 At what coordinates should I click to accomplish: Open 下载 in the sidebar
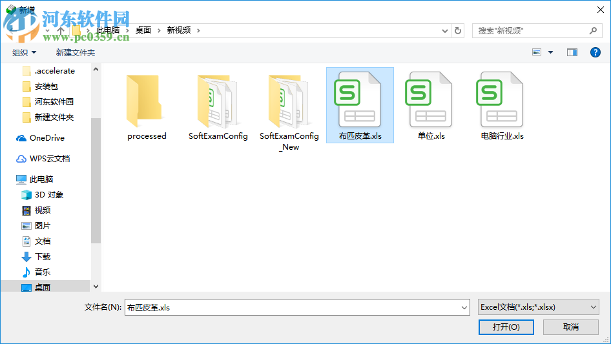click(36, 257)
